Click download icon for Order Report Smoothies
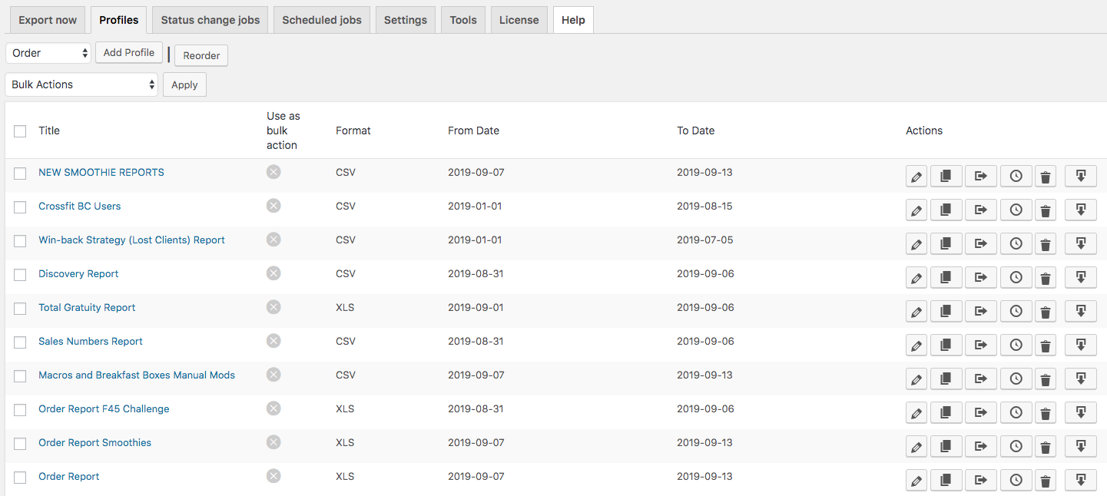 coord(1080,446)
